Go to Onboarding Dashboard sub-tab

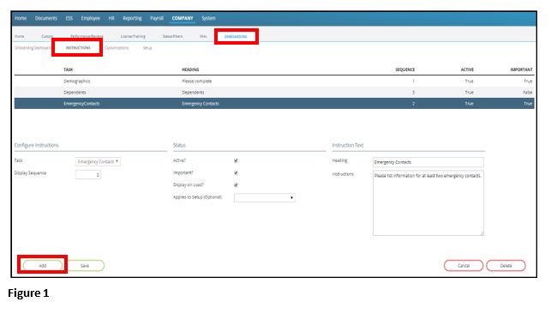pyautogui.click(x=33, y=48)
